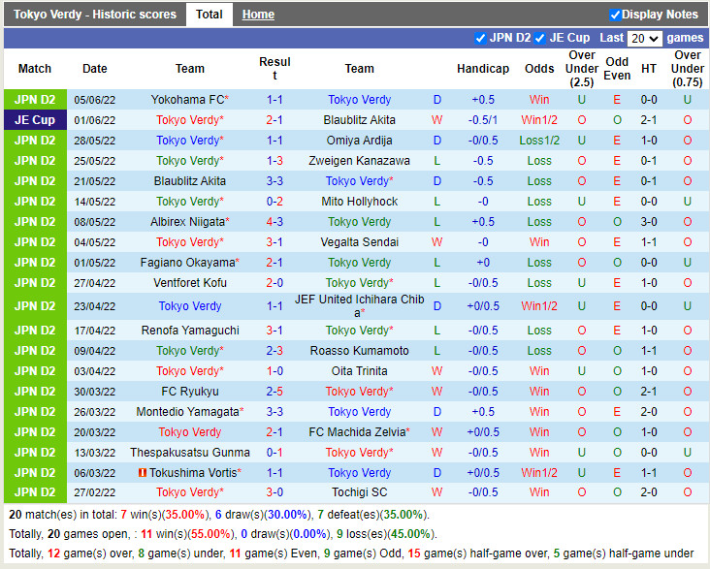Open the Zweigen Kanazawa team link
The image size is (710, 569).
click(x=359, y=161)
